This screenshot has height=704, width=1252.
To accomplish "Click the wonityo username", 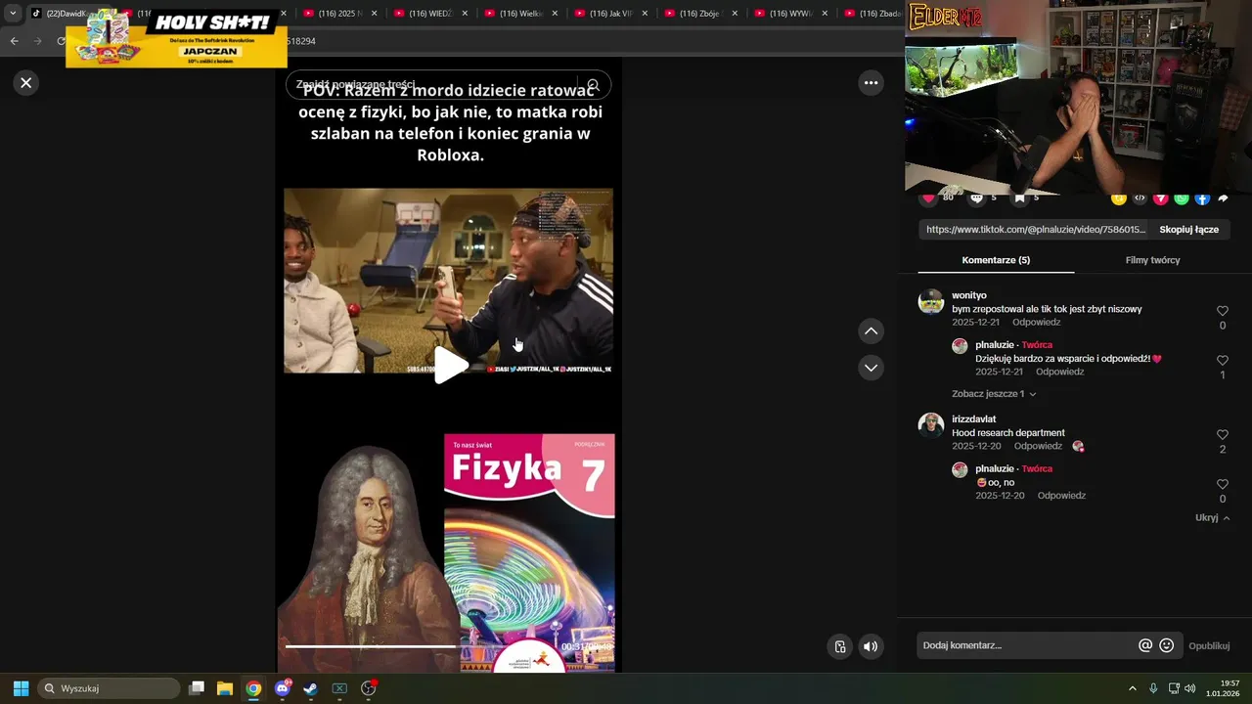I will tap(969, 295).
